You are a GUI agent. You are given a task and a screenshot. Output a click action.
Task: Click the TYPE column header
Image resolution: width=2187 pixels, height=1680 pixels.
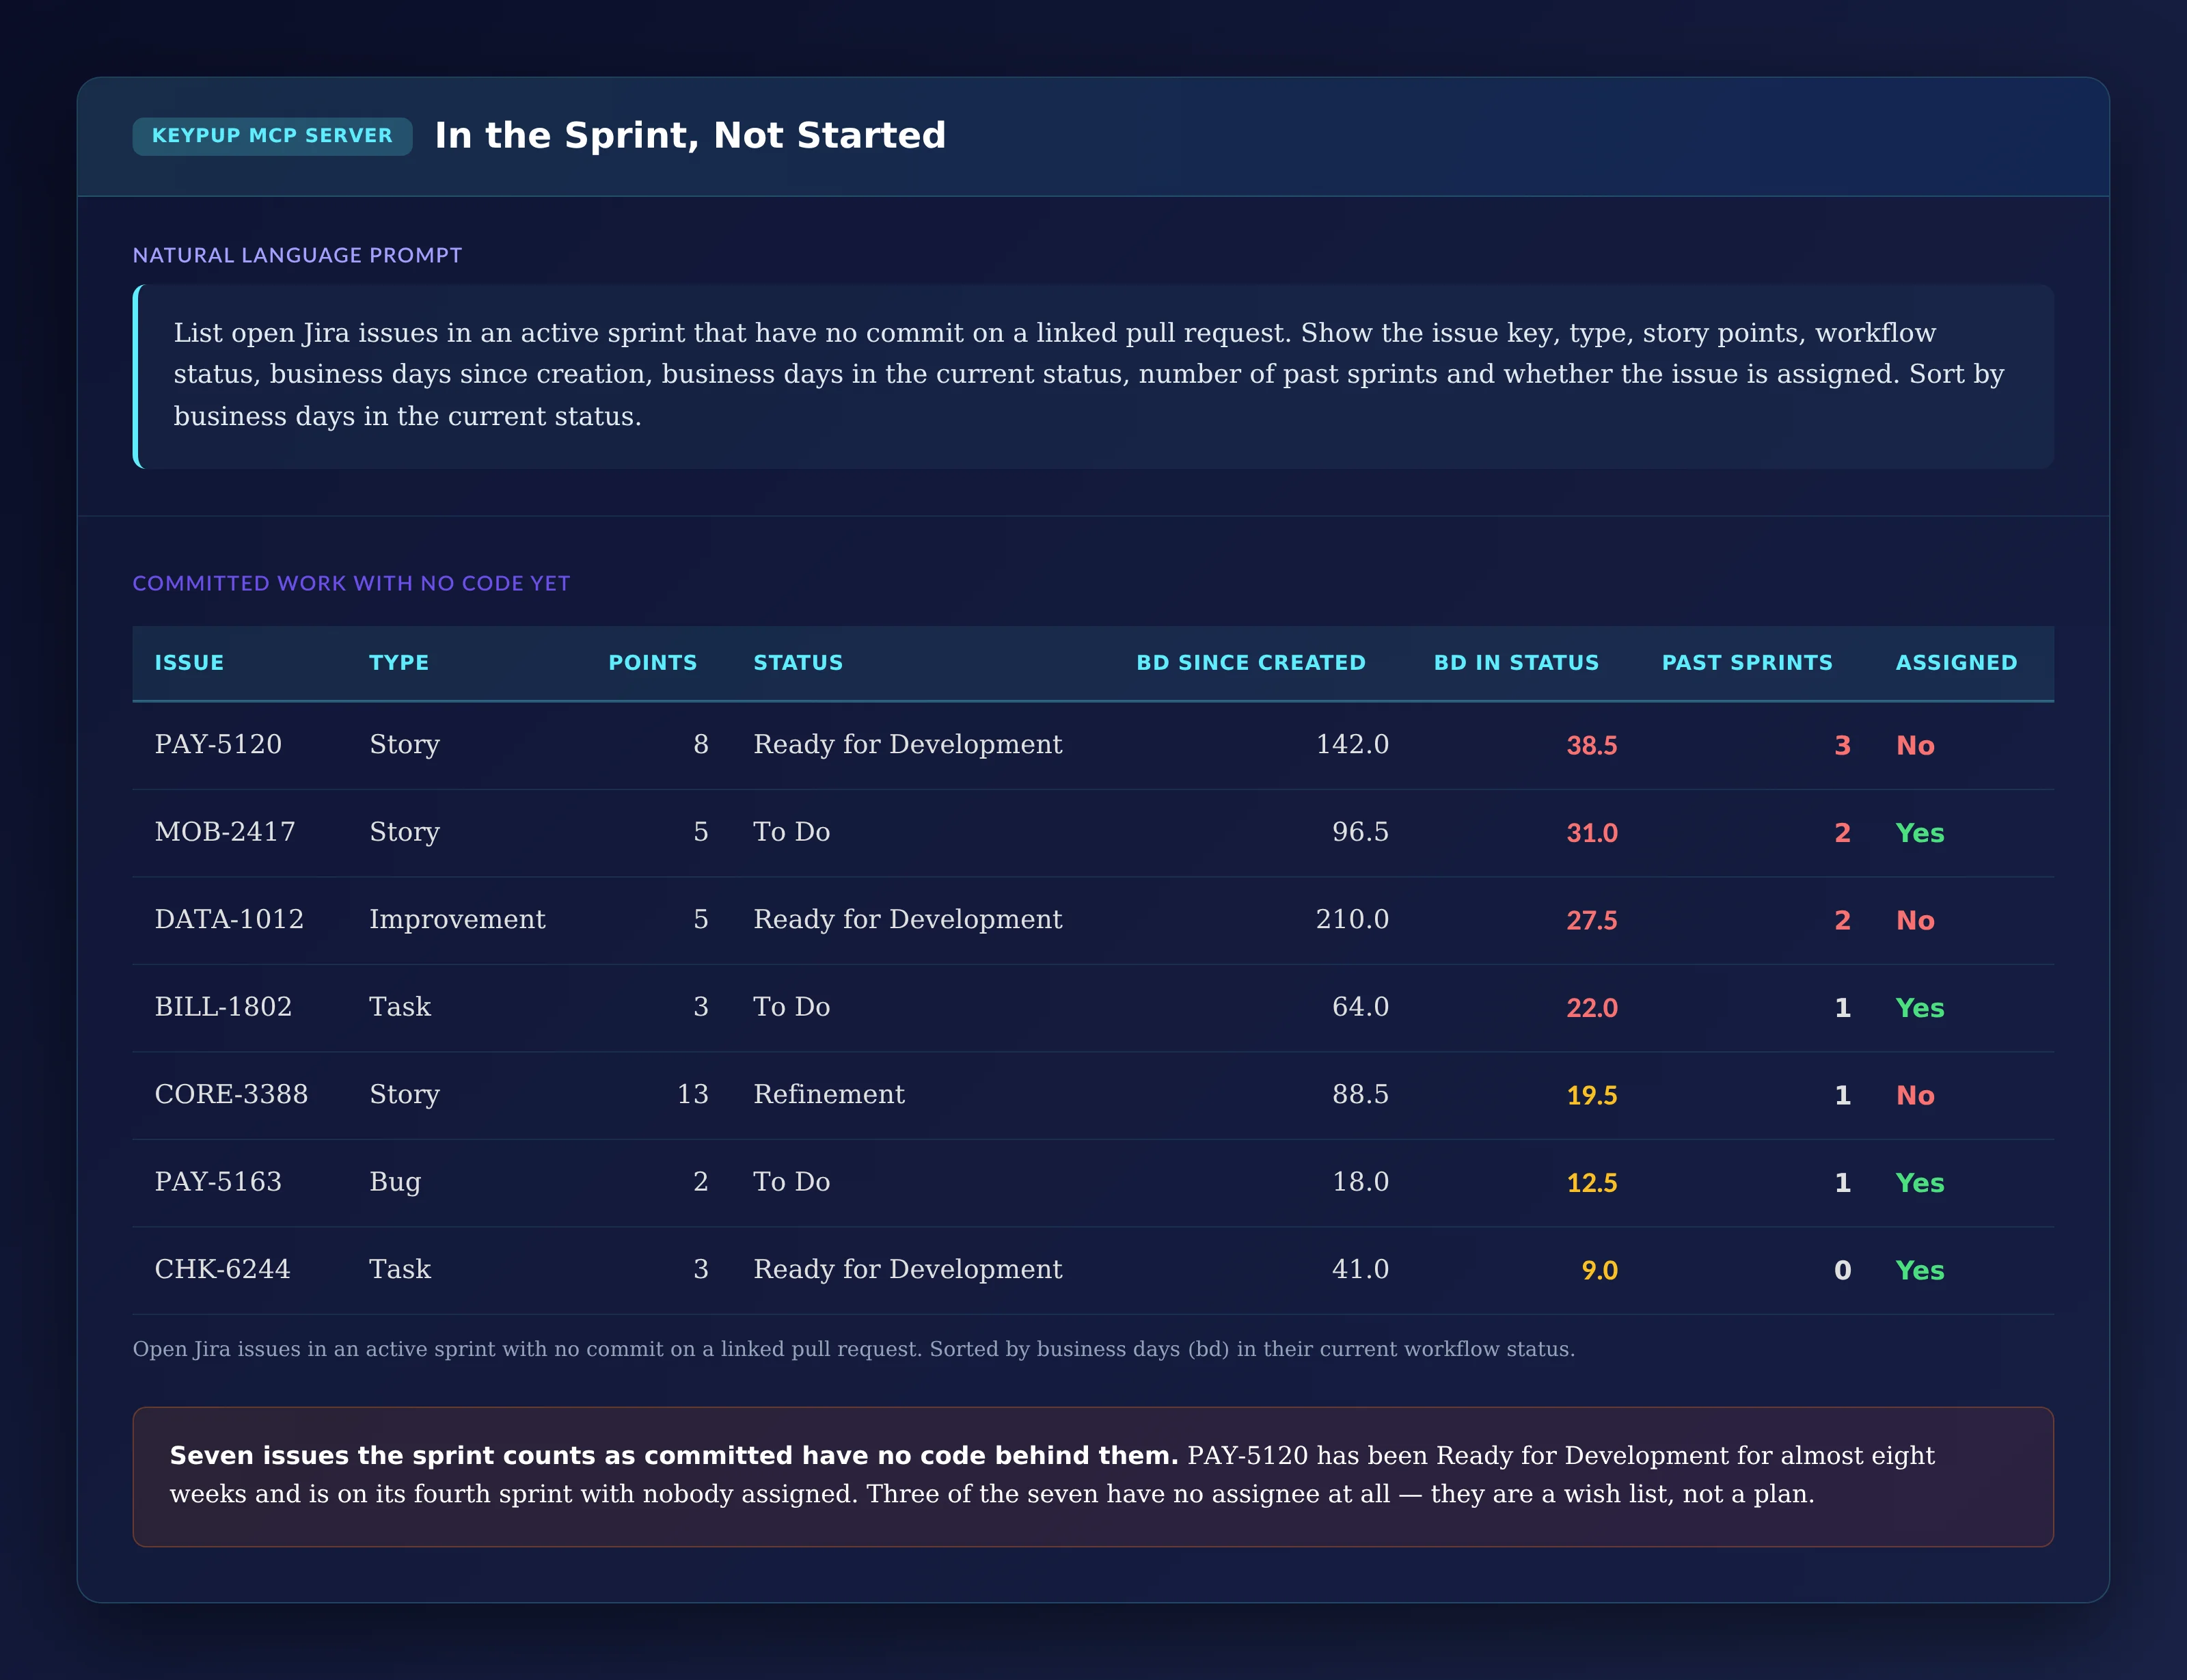tap(399, 663)
